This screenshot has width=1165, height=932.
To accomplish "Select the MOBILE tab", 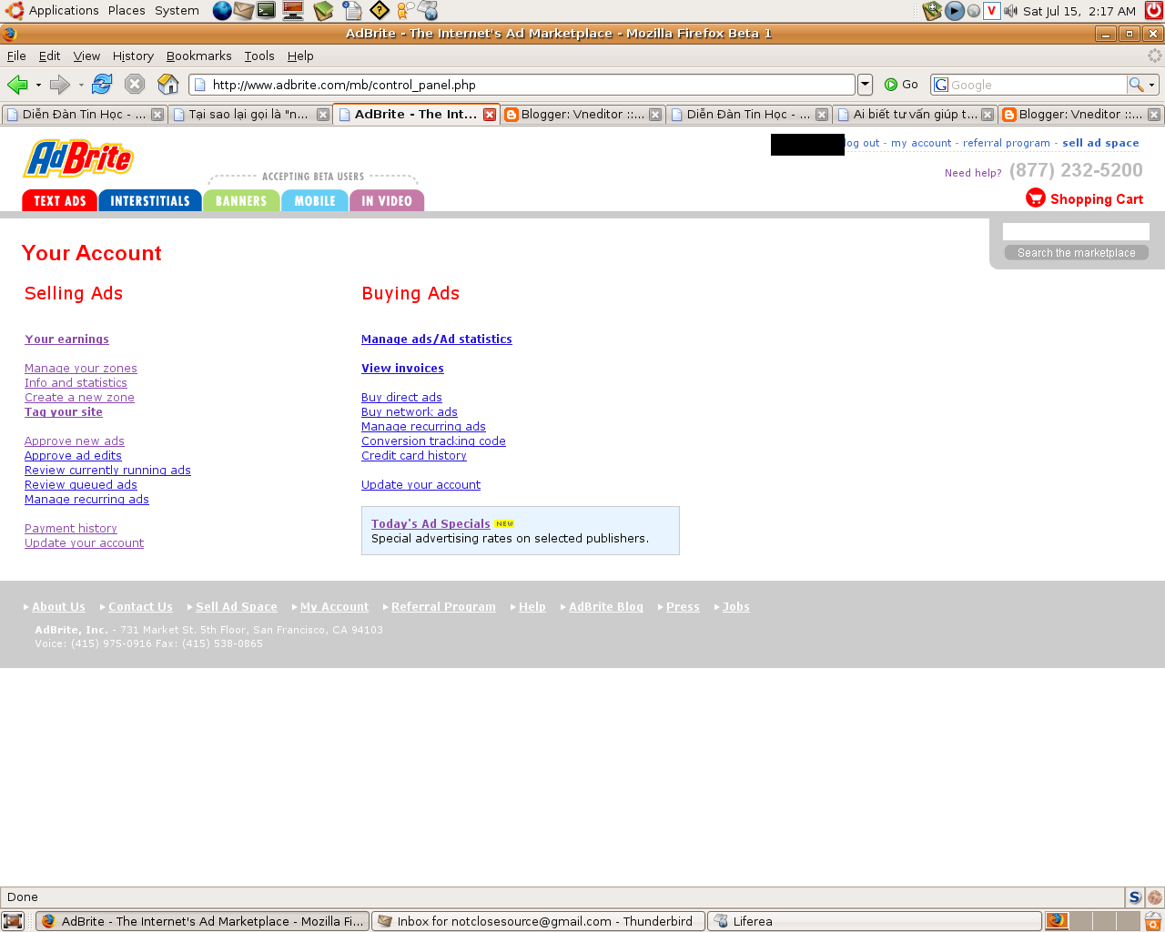I will (315, 200).
